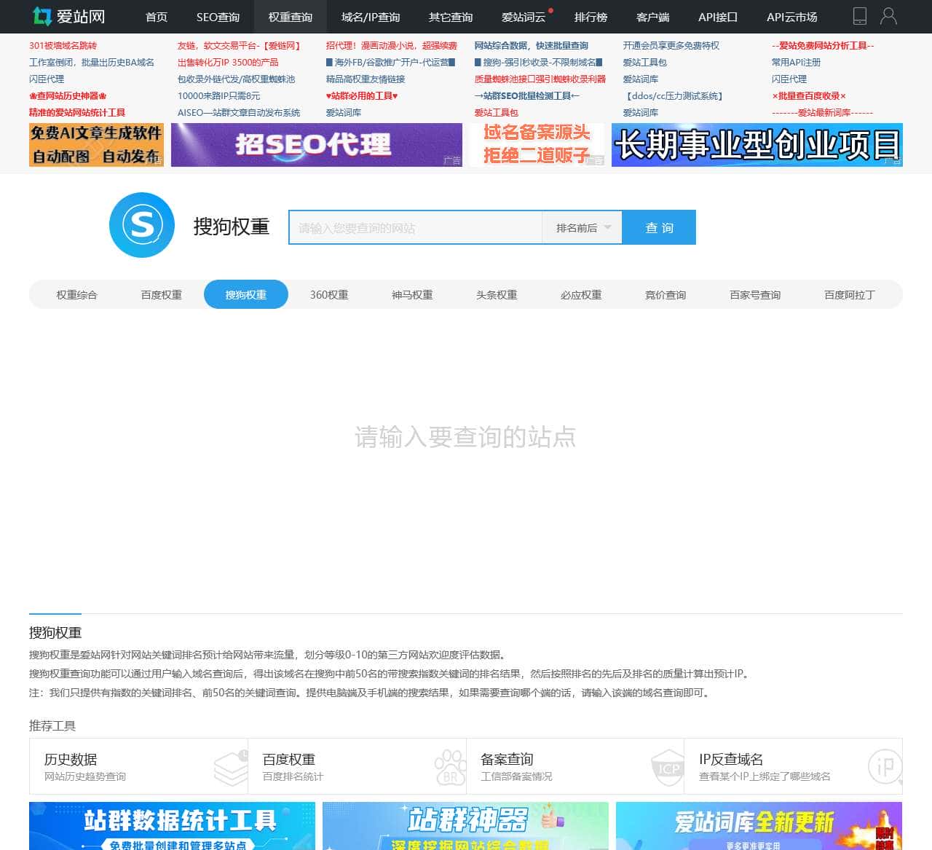Open the 其它查询 menu

coord(451,17)
